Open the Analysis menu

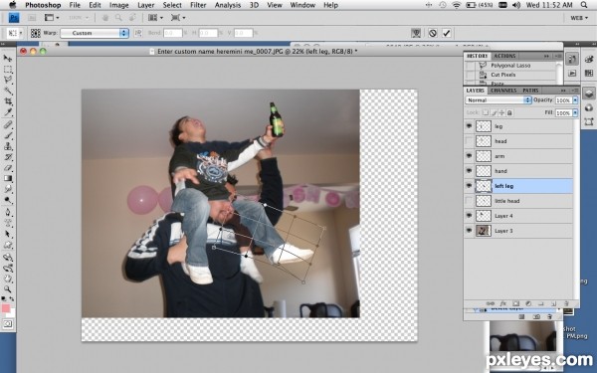point(227,5)
